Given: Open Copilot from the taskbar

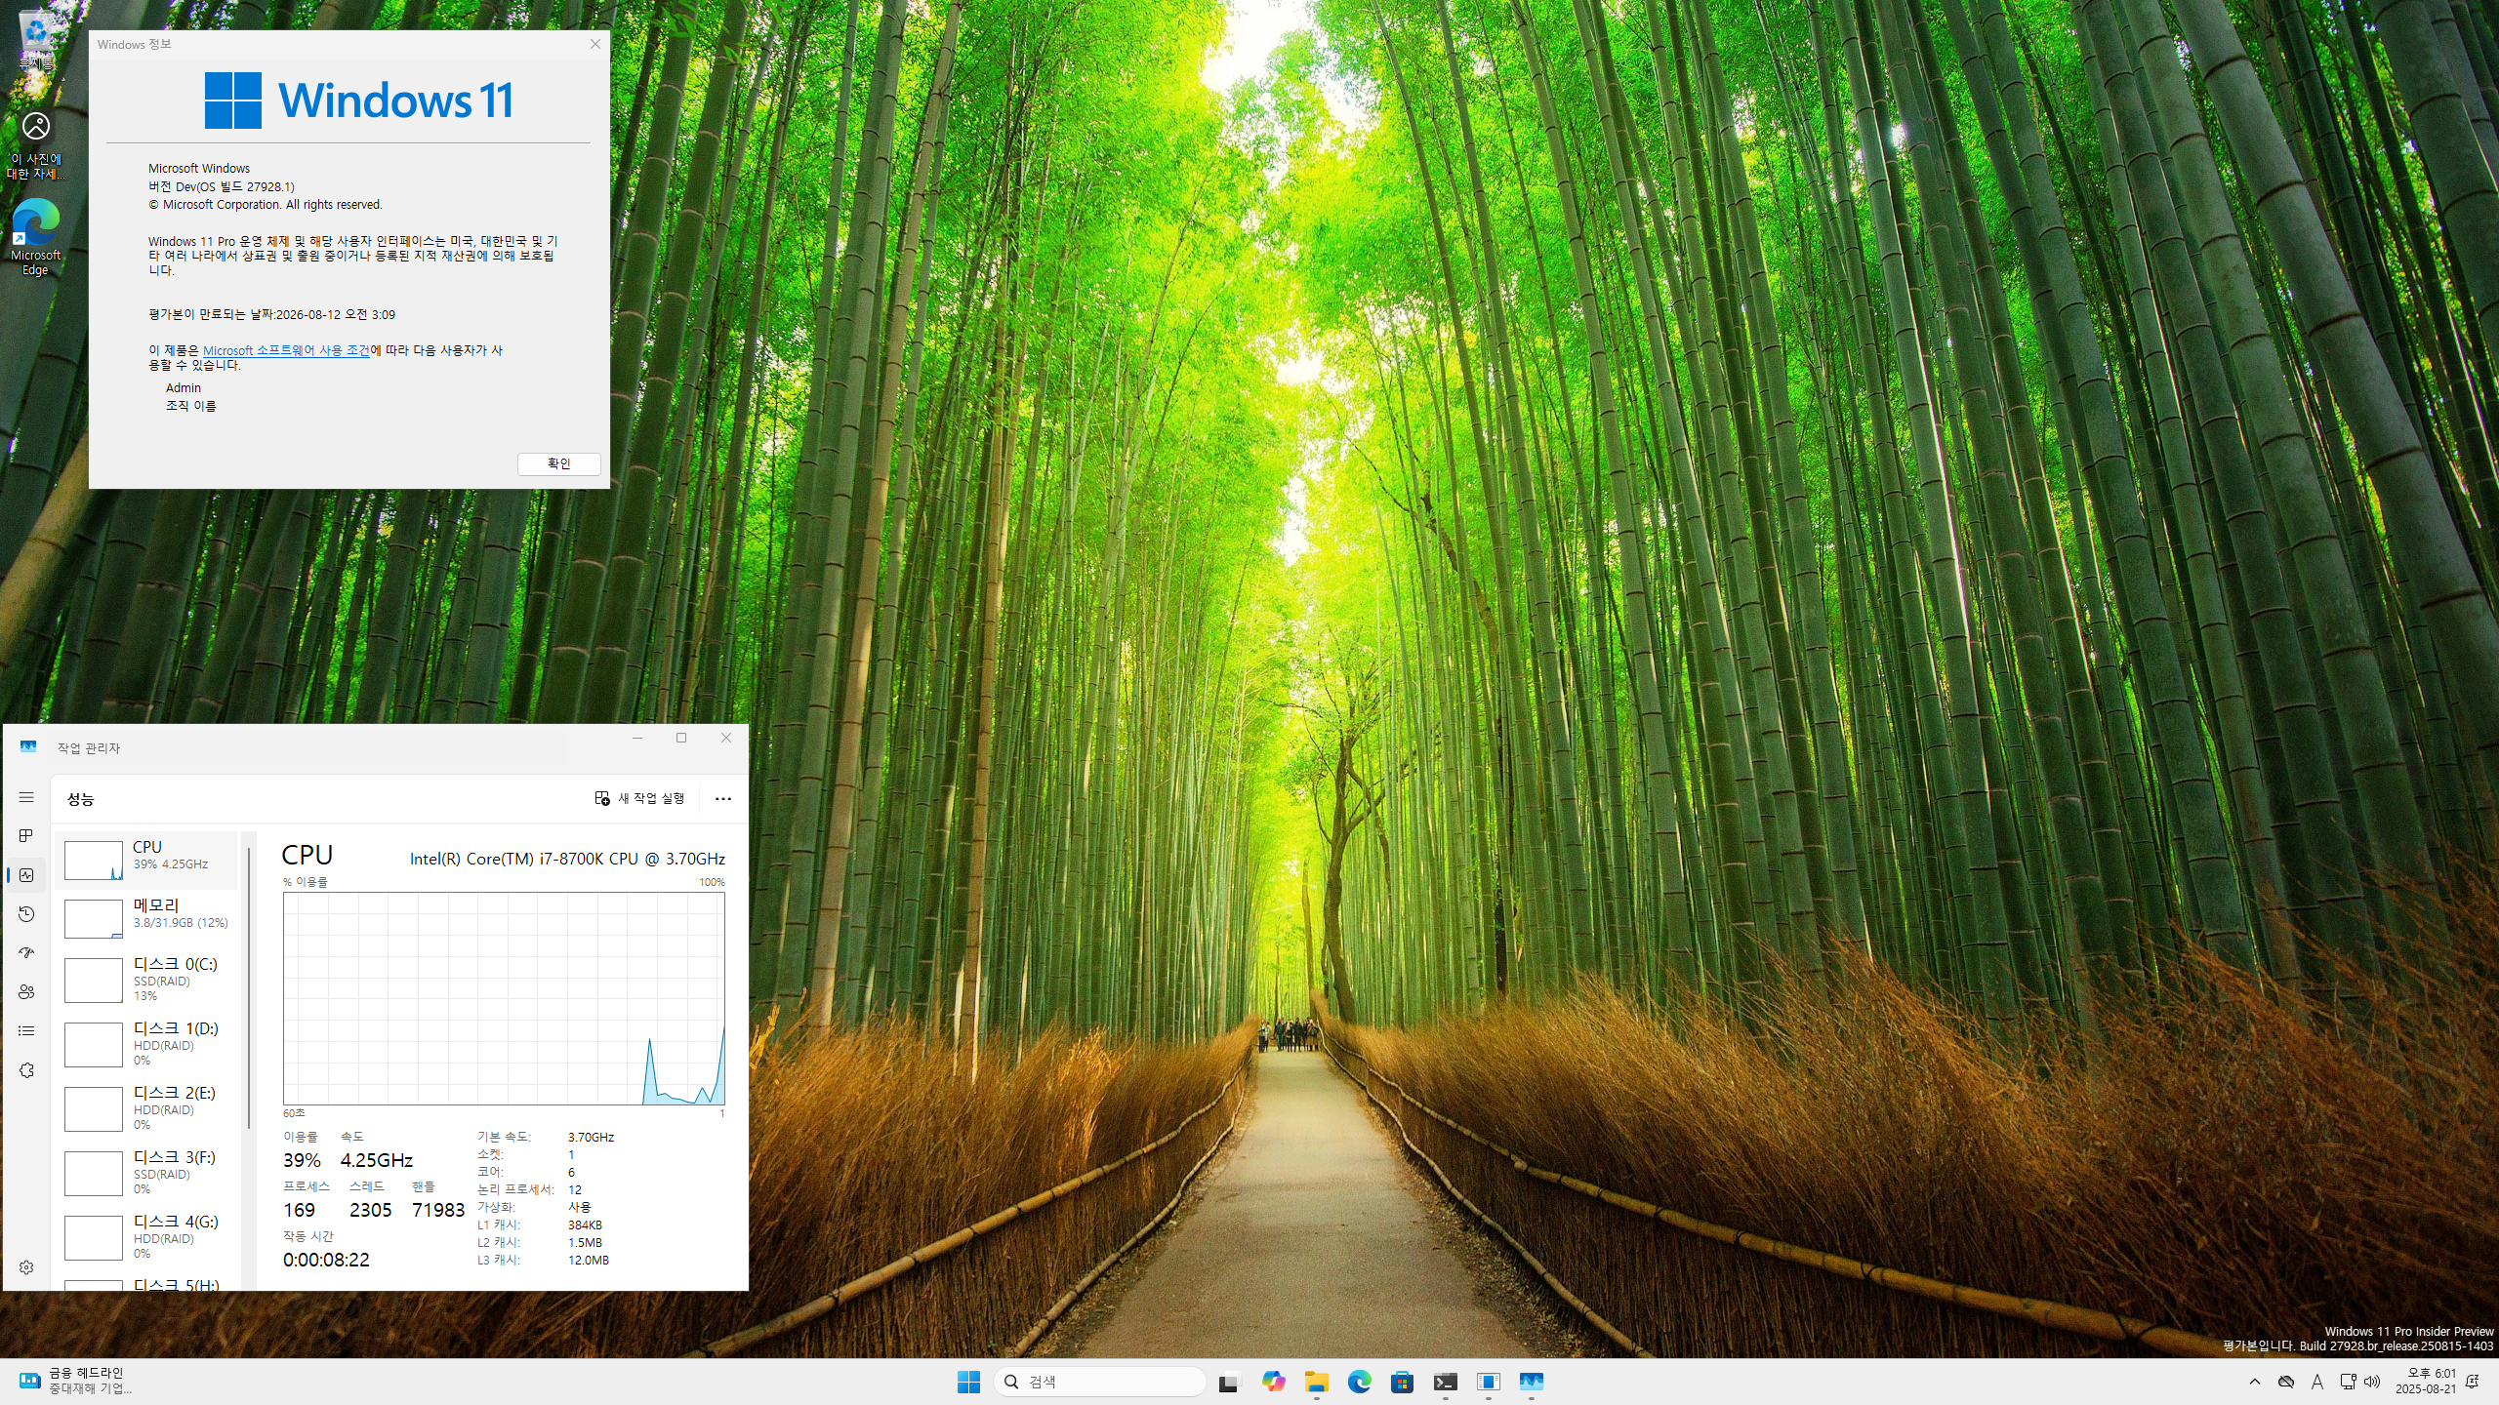Looking at the screenshot, I should (1273, 1382).
